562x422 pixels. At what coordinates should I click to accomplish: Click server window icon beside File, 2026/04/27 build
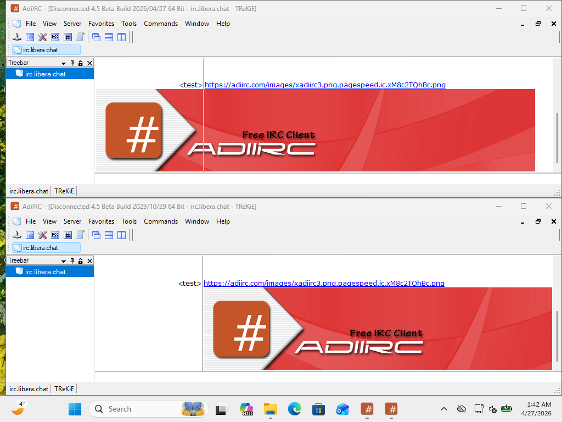point(17,24)
